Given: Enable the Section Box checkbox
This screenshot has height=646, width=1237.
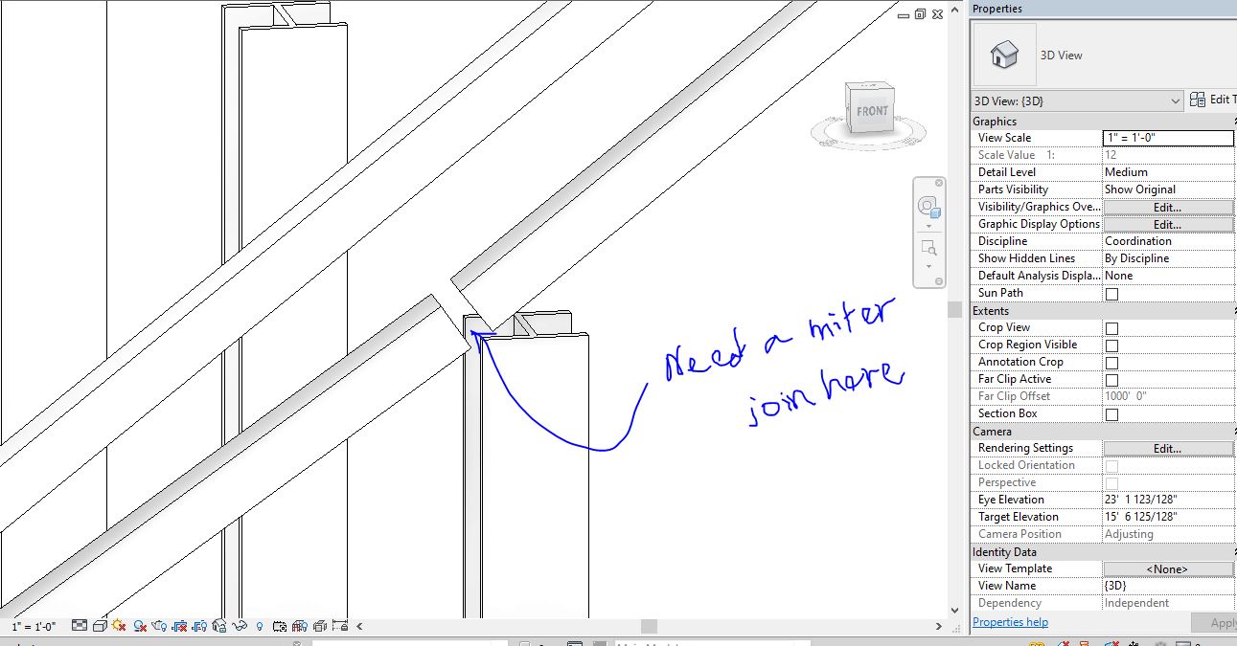Looking at the screenshot, I should [x=1113, y=413].
